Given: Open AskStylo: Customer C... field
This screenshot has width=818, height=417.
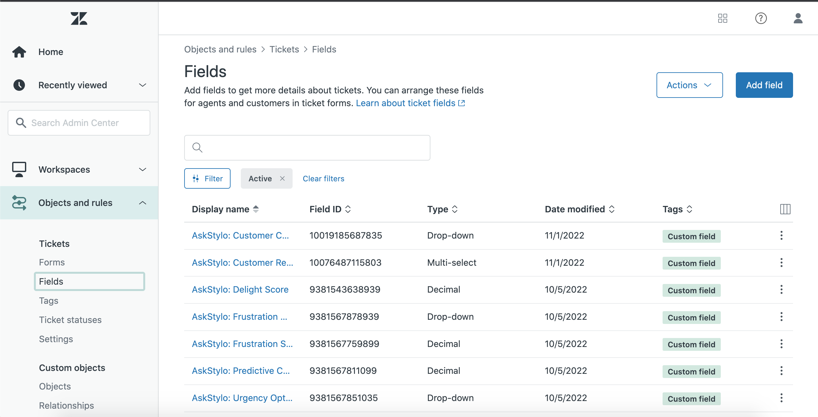Looking at the screenshot, I should point(240,235).
